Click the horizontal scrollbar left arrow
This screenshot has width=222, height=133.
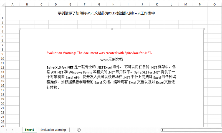162,130
